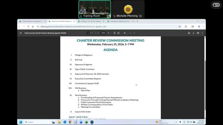Open Chrome's three-dot menu

click(203, 26)
